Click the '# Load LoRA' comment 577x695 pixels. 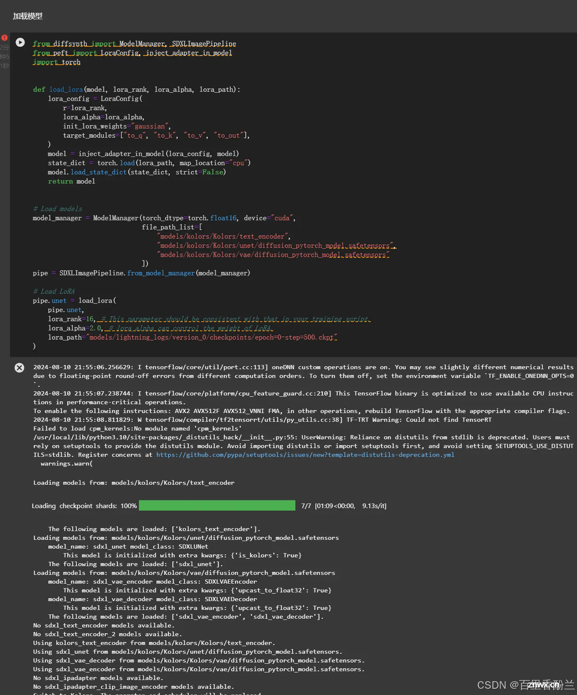(x=54, y=292)
